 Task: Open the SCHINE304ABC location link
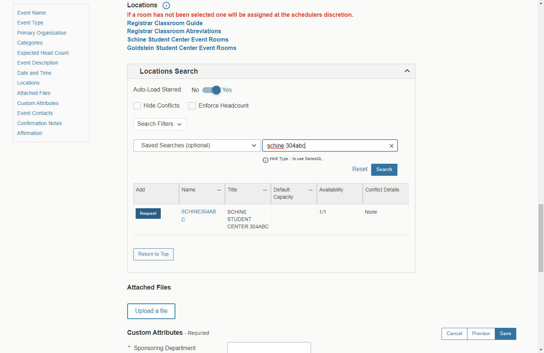click(x=199, y=216)
